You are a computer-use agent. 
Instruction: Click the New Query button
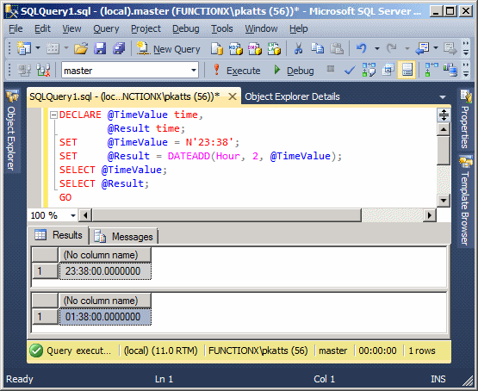point(168,49)
